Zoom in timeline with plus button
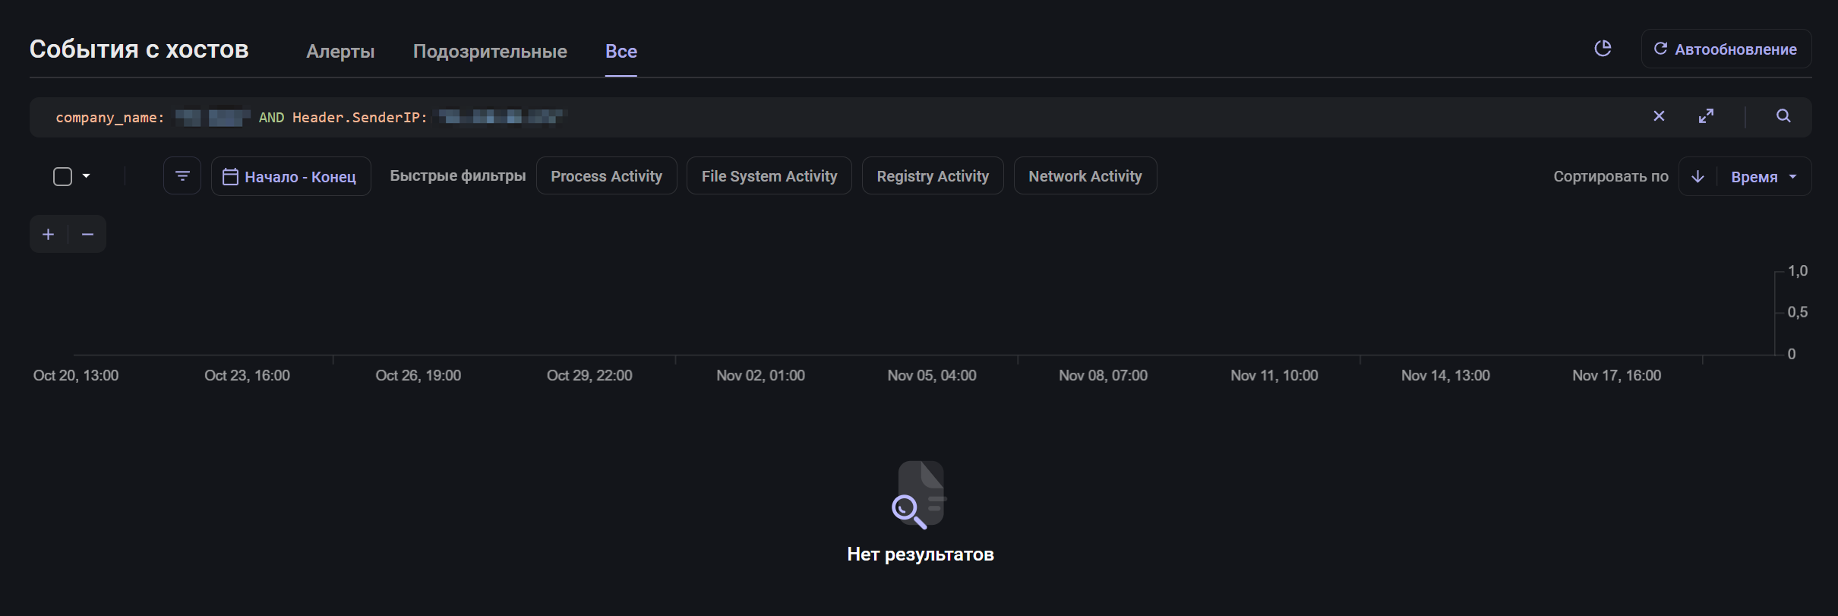The image size is (1838, 616). tap(49, 235)
